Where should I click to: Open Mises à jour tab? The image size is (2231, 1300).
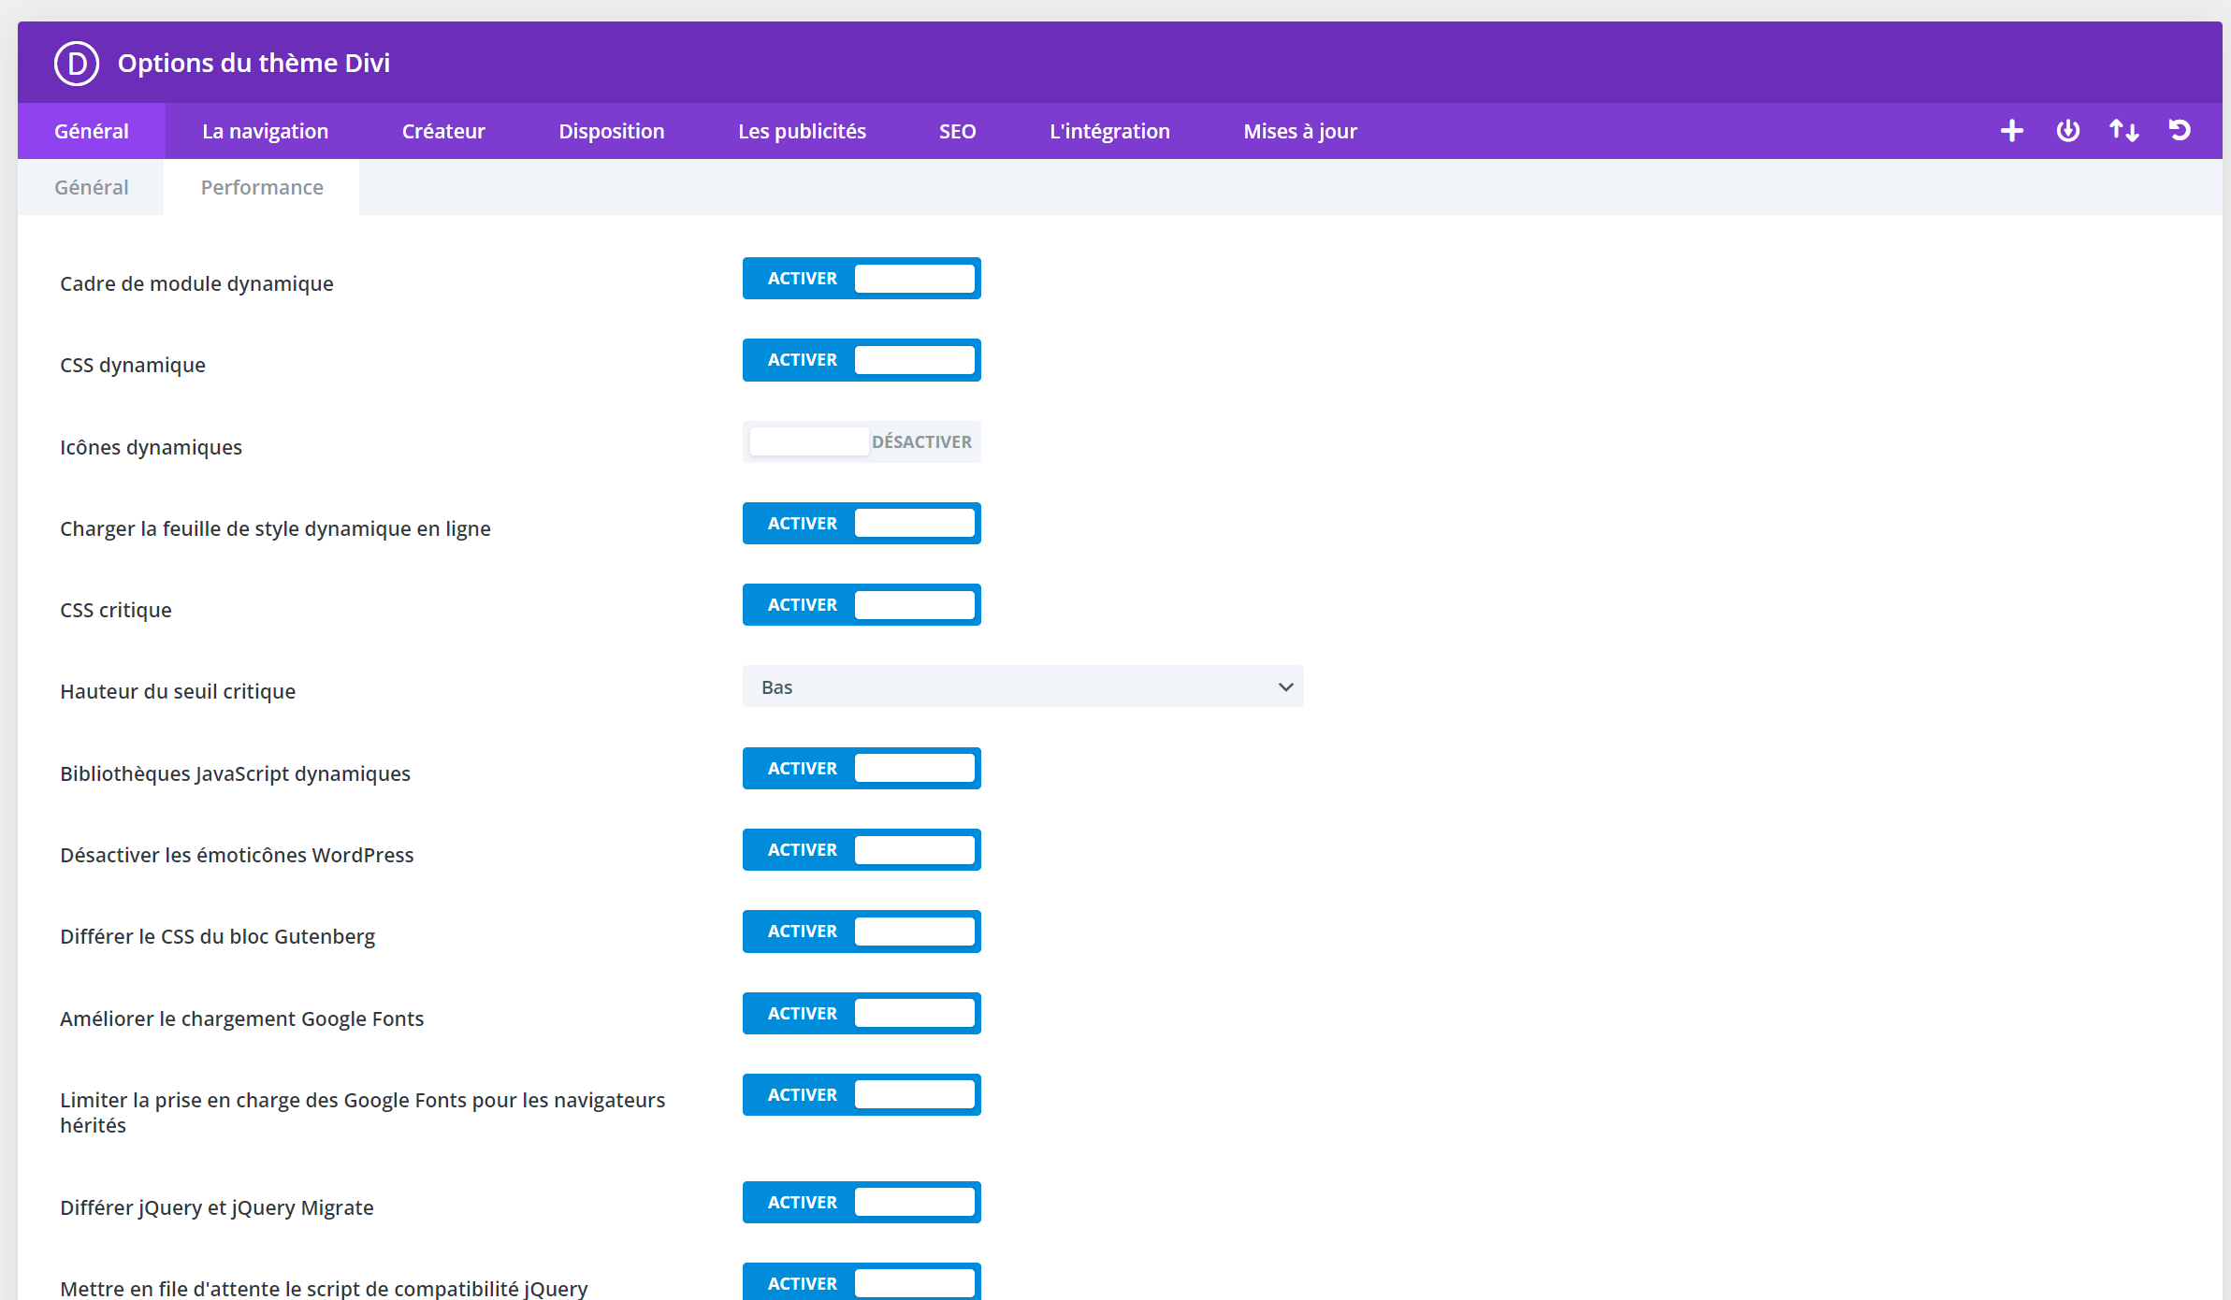1300,131
